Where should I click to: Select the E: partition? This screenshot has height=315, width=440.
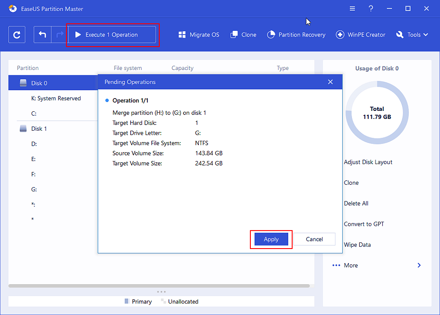(33, 159)
